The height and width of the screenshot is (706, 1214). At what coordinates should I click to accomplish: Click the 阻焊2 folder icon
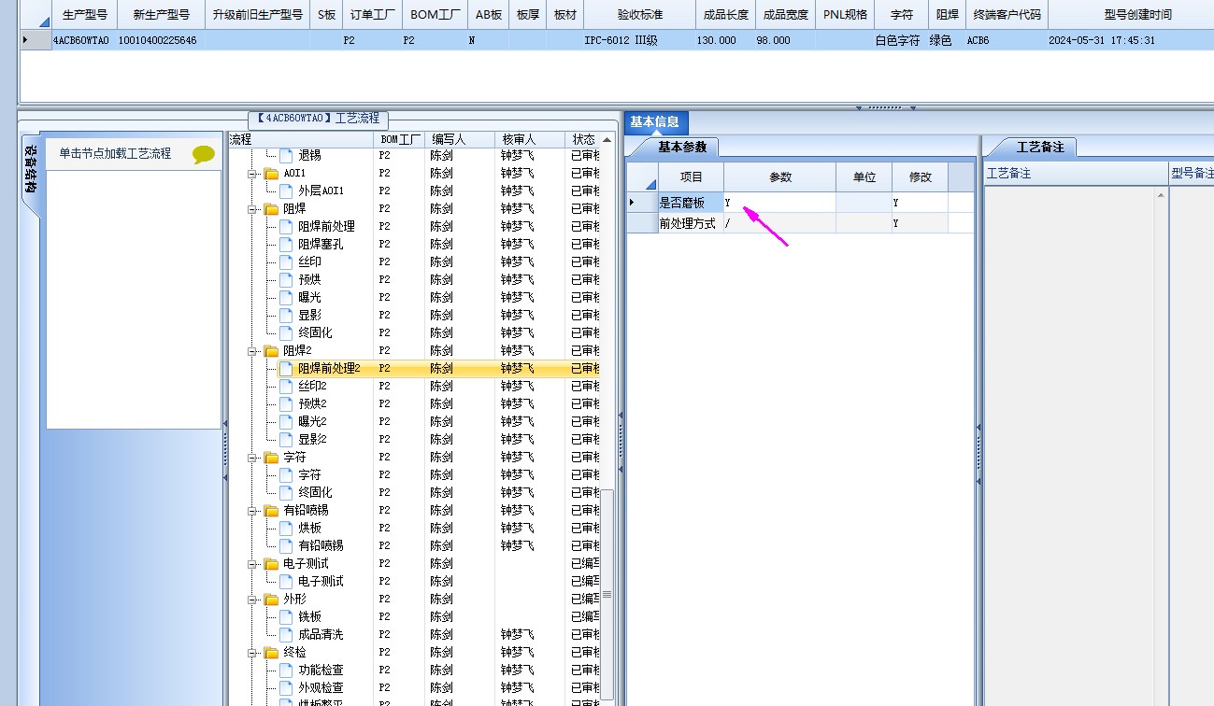point(271,351)
